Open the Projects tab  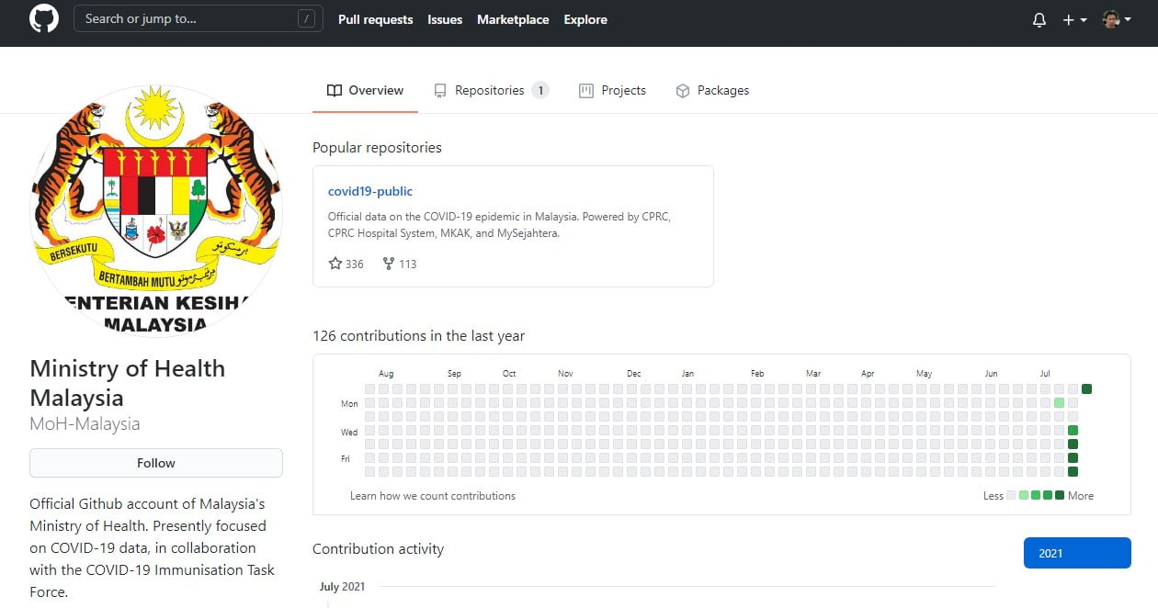(x=612, y=90)
